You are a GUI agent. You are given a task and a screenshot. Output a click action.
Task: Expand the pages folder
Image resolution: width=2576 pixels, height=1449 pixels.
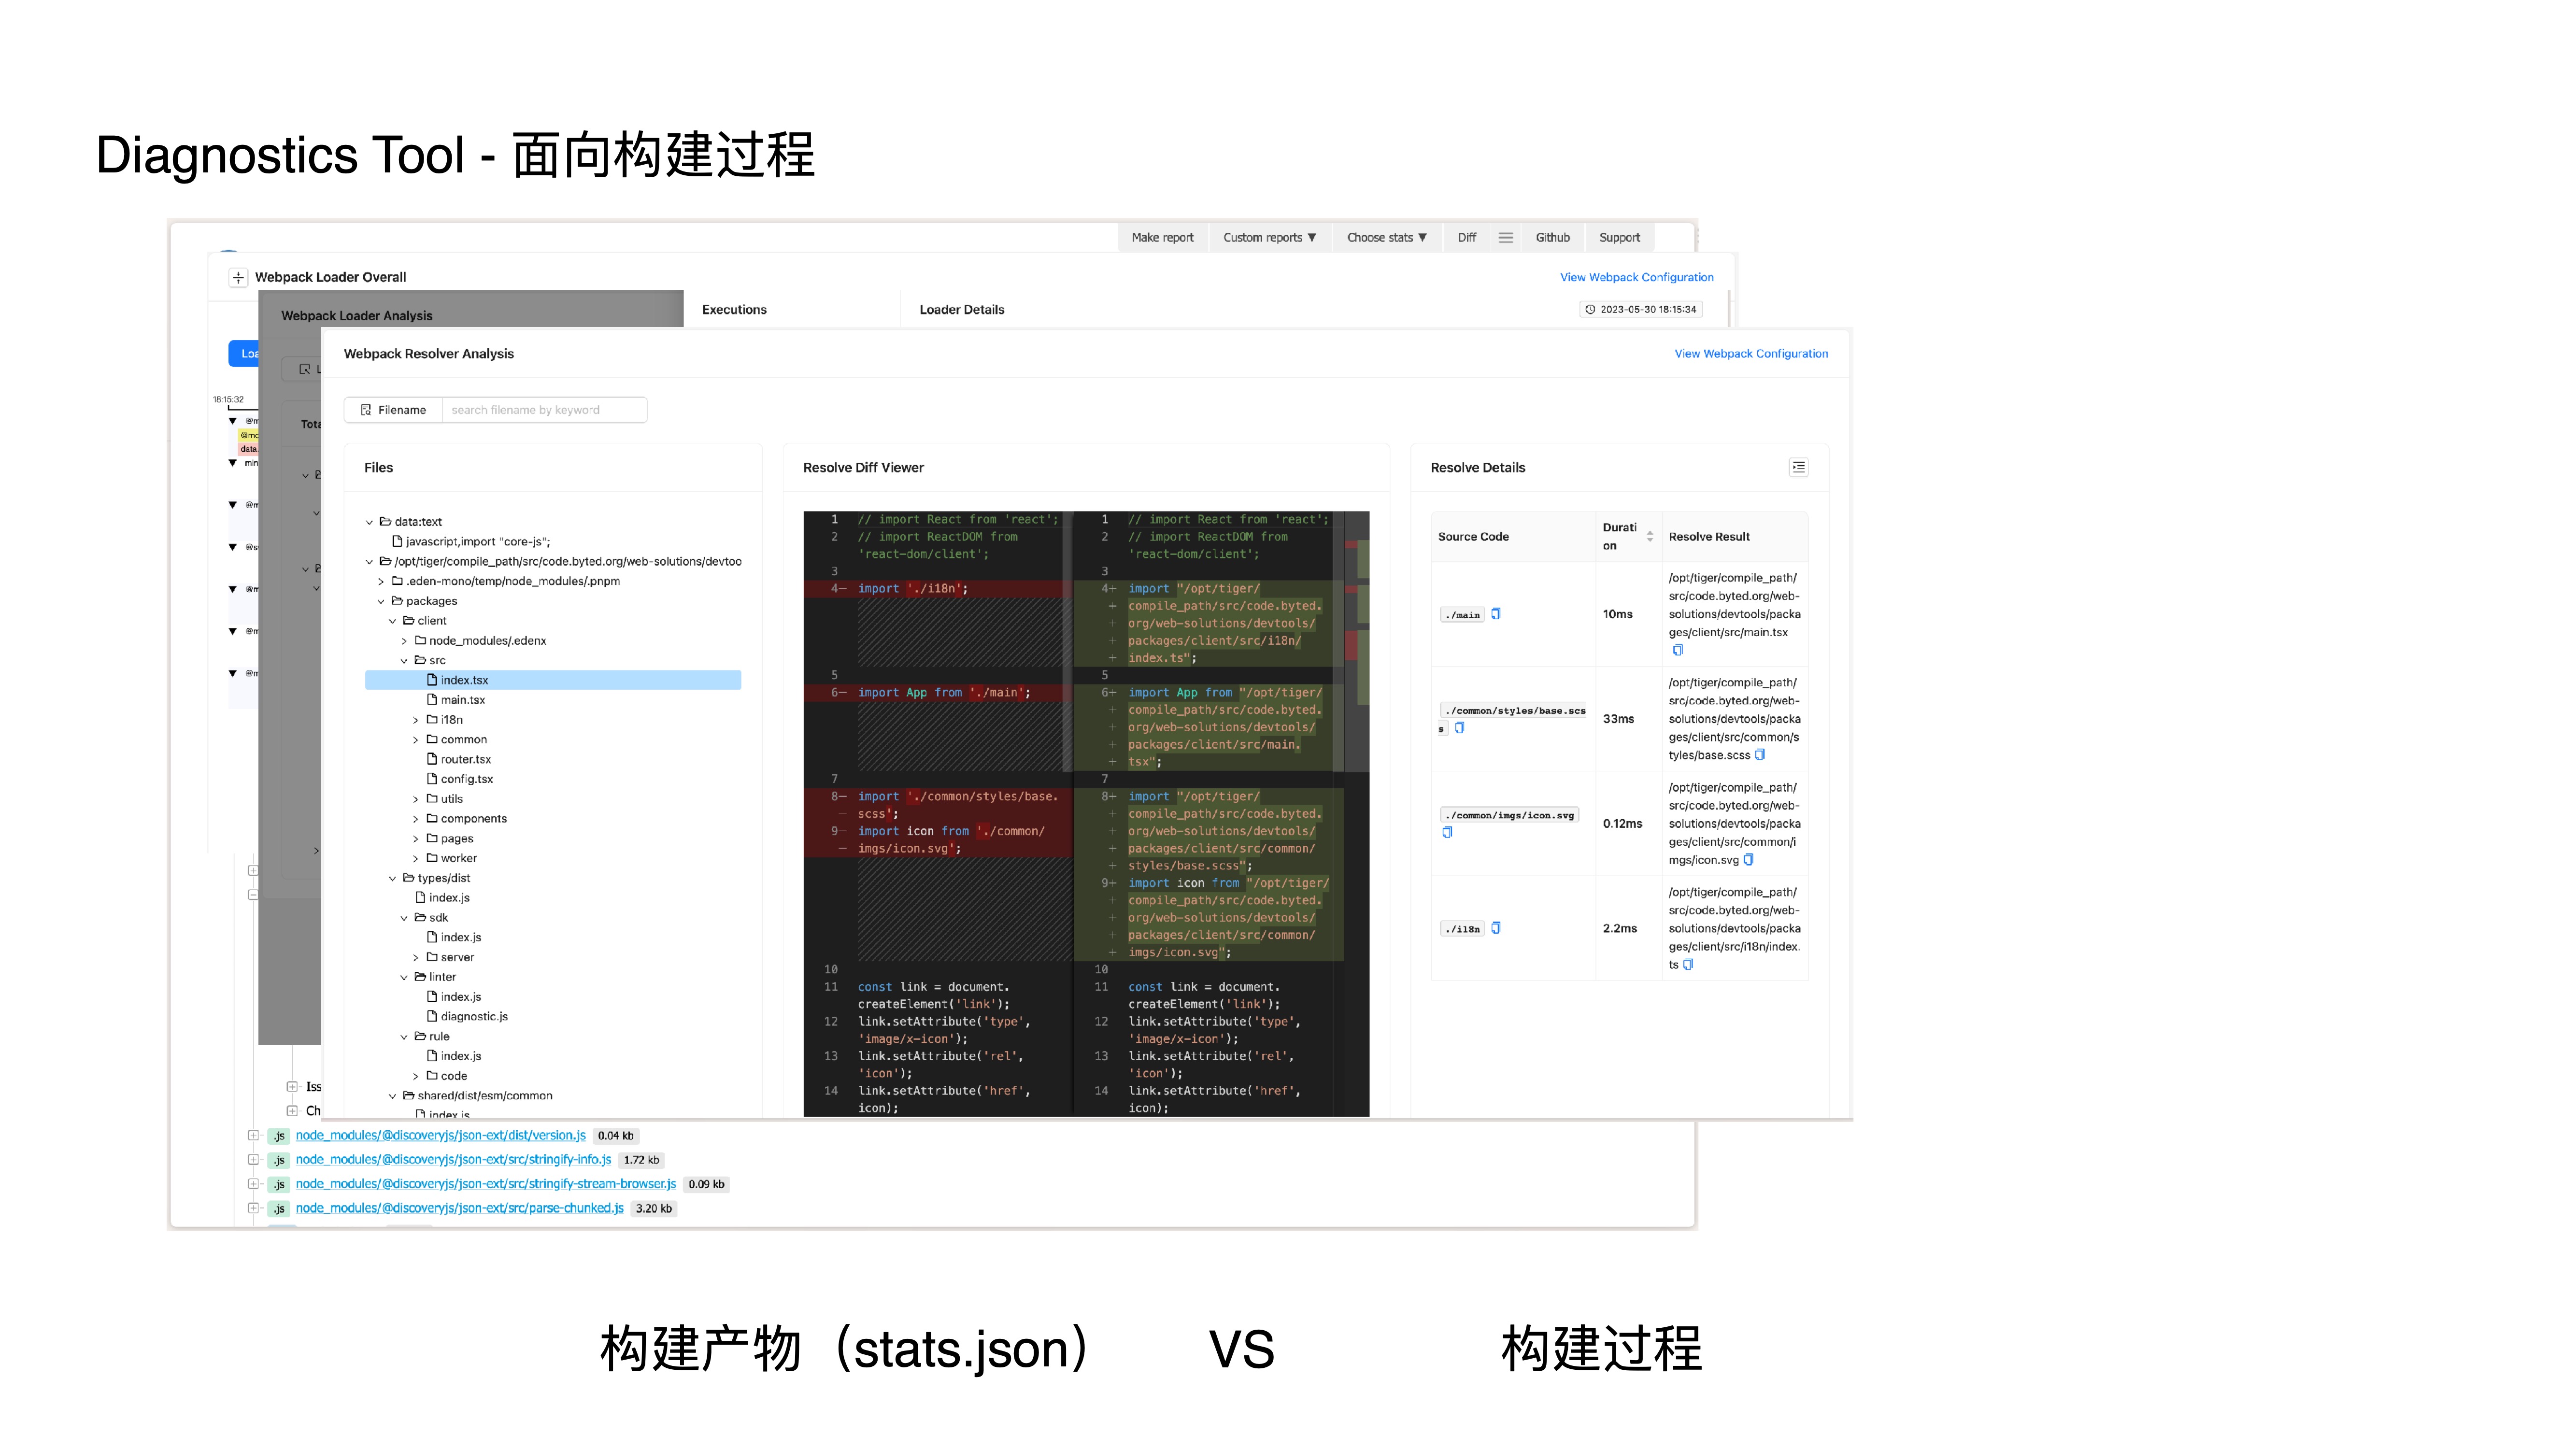[416, 839]
